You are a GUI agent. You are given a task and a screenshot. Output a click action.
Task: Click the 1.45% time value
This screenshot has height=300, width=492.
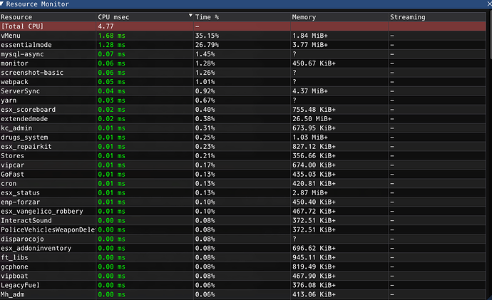pyautogui.click(x=205, y=54)
